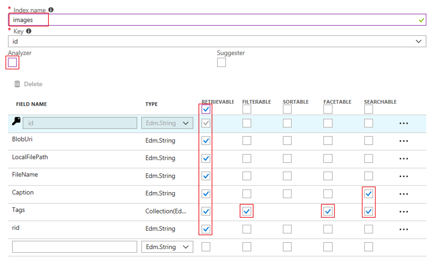Open the new field type dropdown
The width and height of the screenshot is (436, 264).
point(167,247)
